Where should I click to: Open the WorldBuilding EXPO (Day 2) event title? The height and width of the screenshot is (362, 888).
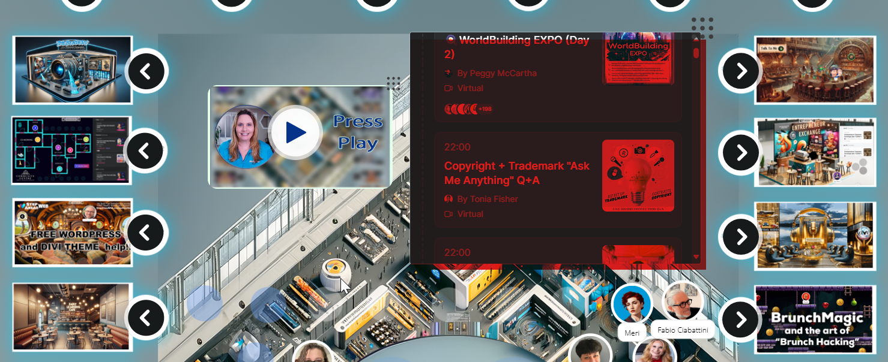point(517,47)
